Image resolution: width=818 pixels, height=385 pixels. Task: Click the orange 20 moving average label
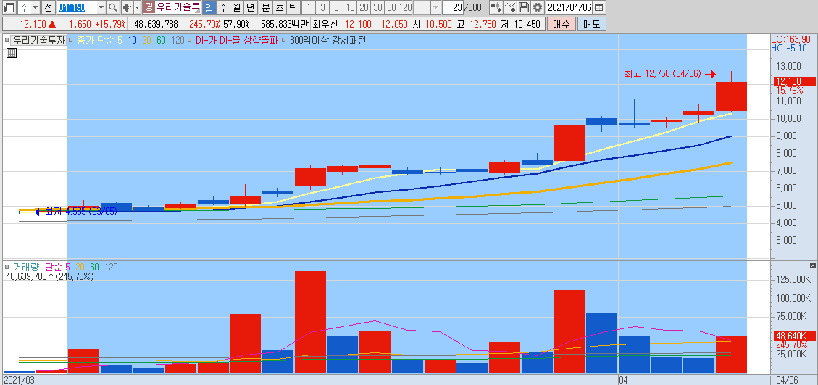pos(146,40)
